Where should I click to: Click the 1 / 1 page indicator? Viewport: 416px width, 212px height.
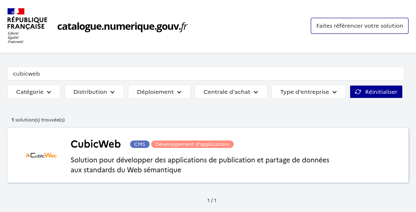click(212, 200)
